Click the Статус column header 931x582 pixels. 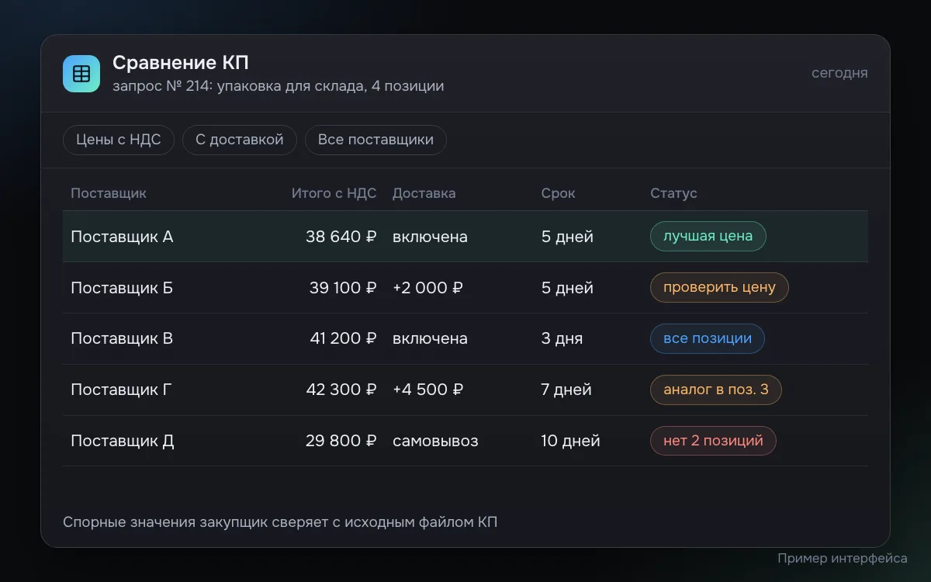673,193
